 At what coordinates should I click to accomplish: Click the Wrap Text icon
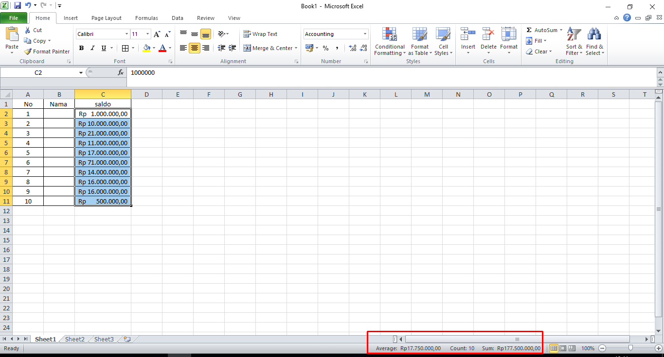coord(261,34)
